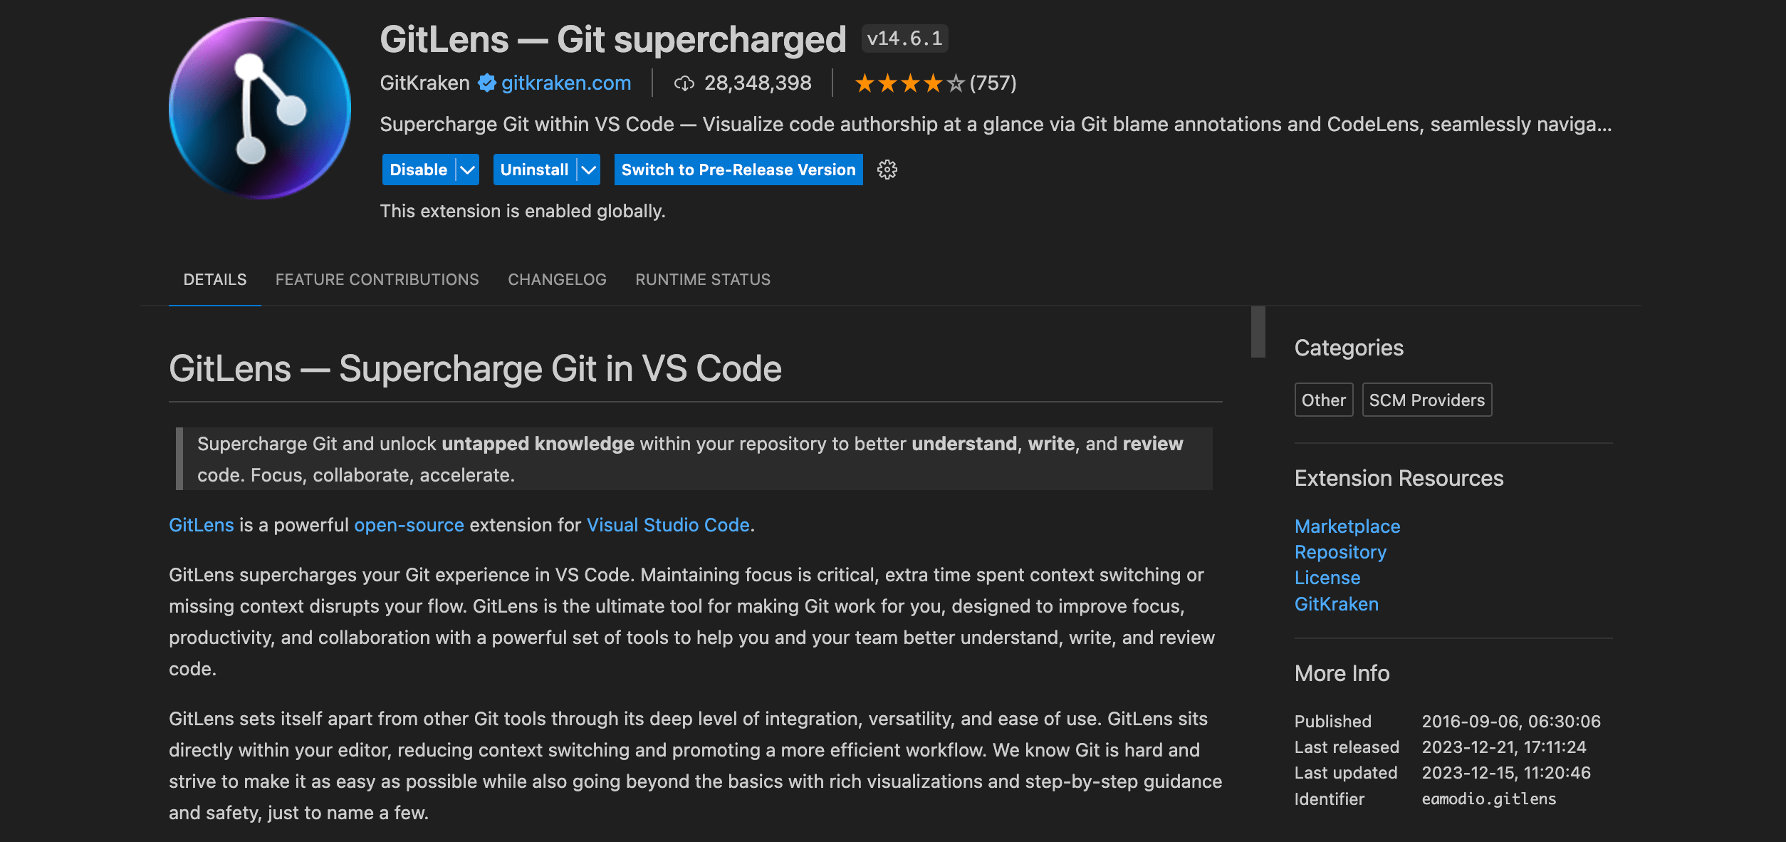Open the Marketplace resource link
This screenshot has height=842, width=1786.
click(x=1347, y=526)
